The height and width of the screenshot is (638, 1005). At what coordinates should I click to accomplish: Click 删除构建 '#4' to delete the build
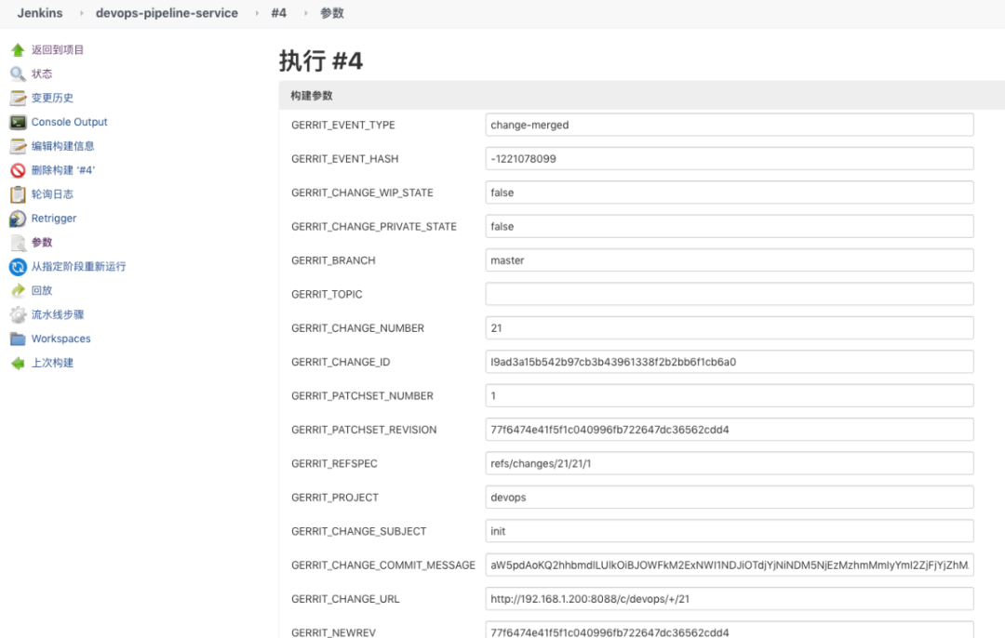click(x=61, y=169)
